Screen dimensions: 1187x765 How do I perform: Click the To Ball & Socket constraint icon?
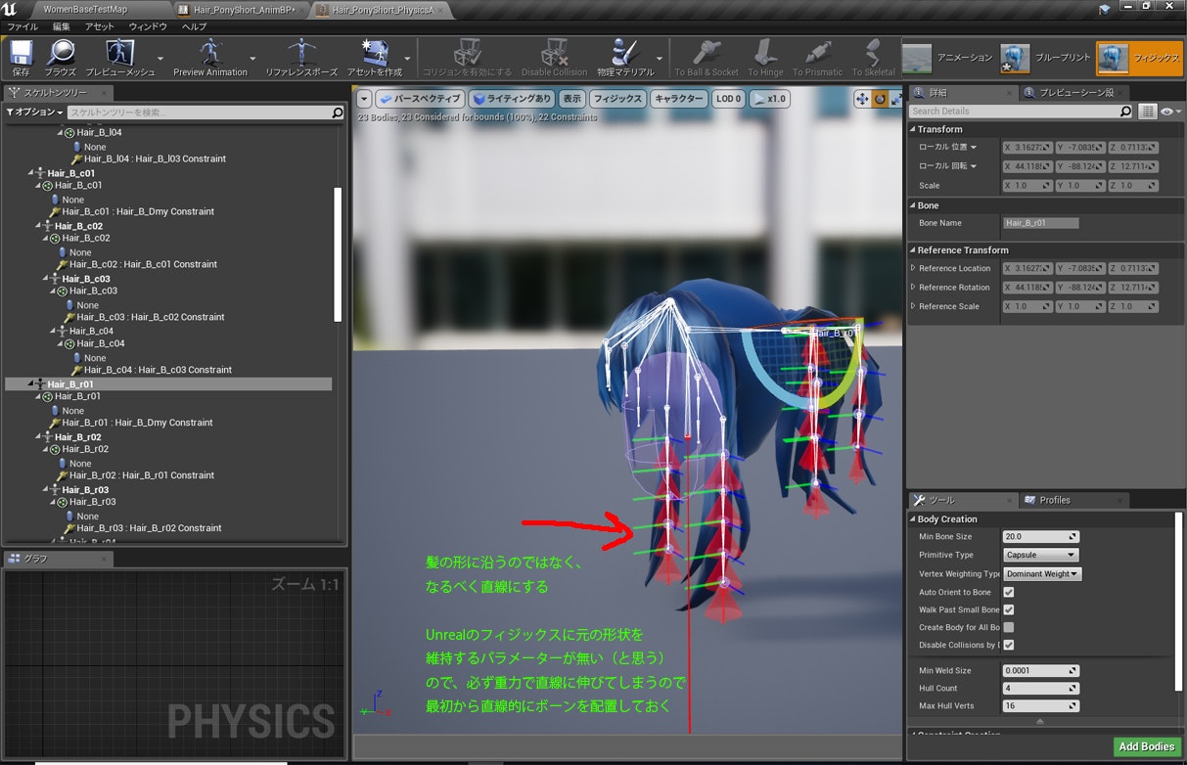click(x=706, y=53)
